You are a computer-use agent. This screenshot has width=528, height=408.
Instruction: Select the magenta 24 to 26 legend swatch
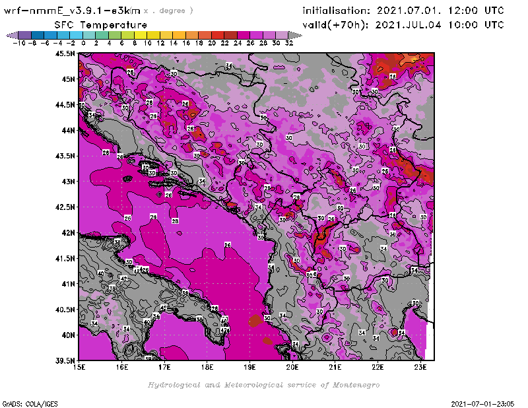[x=244, y=36]
